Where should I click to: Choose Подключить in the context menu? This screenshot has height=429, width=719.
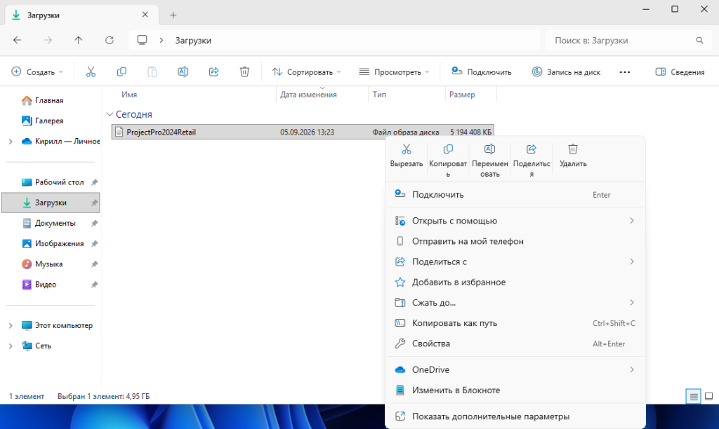(x=515, y=195)
